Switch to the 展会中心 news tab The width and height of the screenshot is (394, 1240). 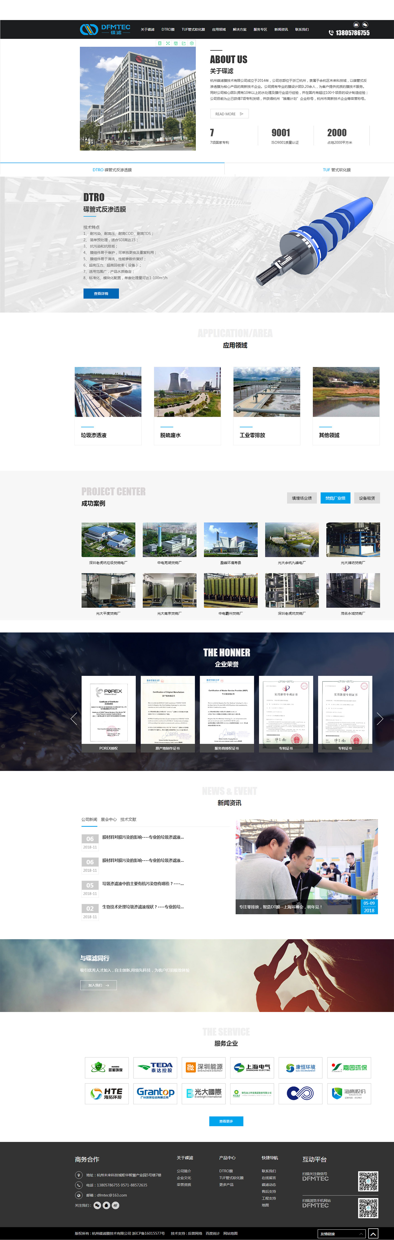click(x=108, y=819)
